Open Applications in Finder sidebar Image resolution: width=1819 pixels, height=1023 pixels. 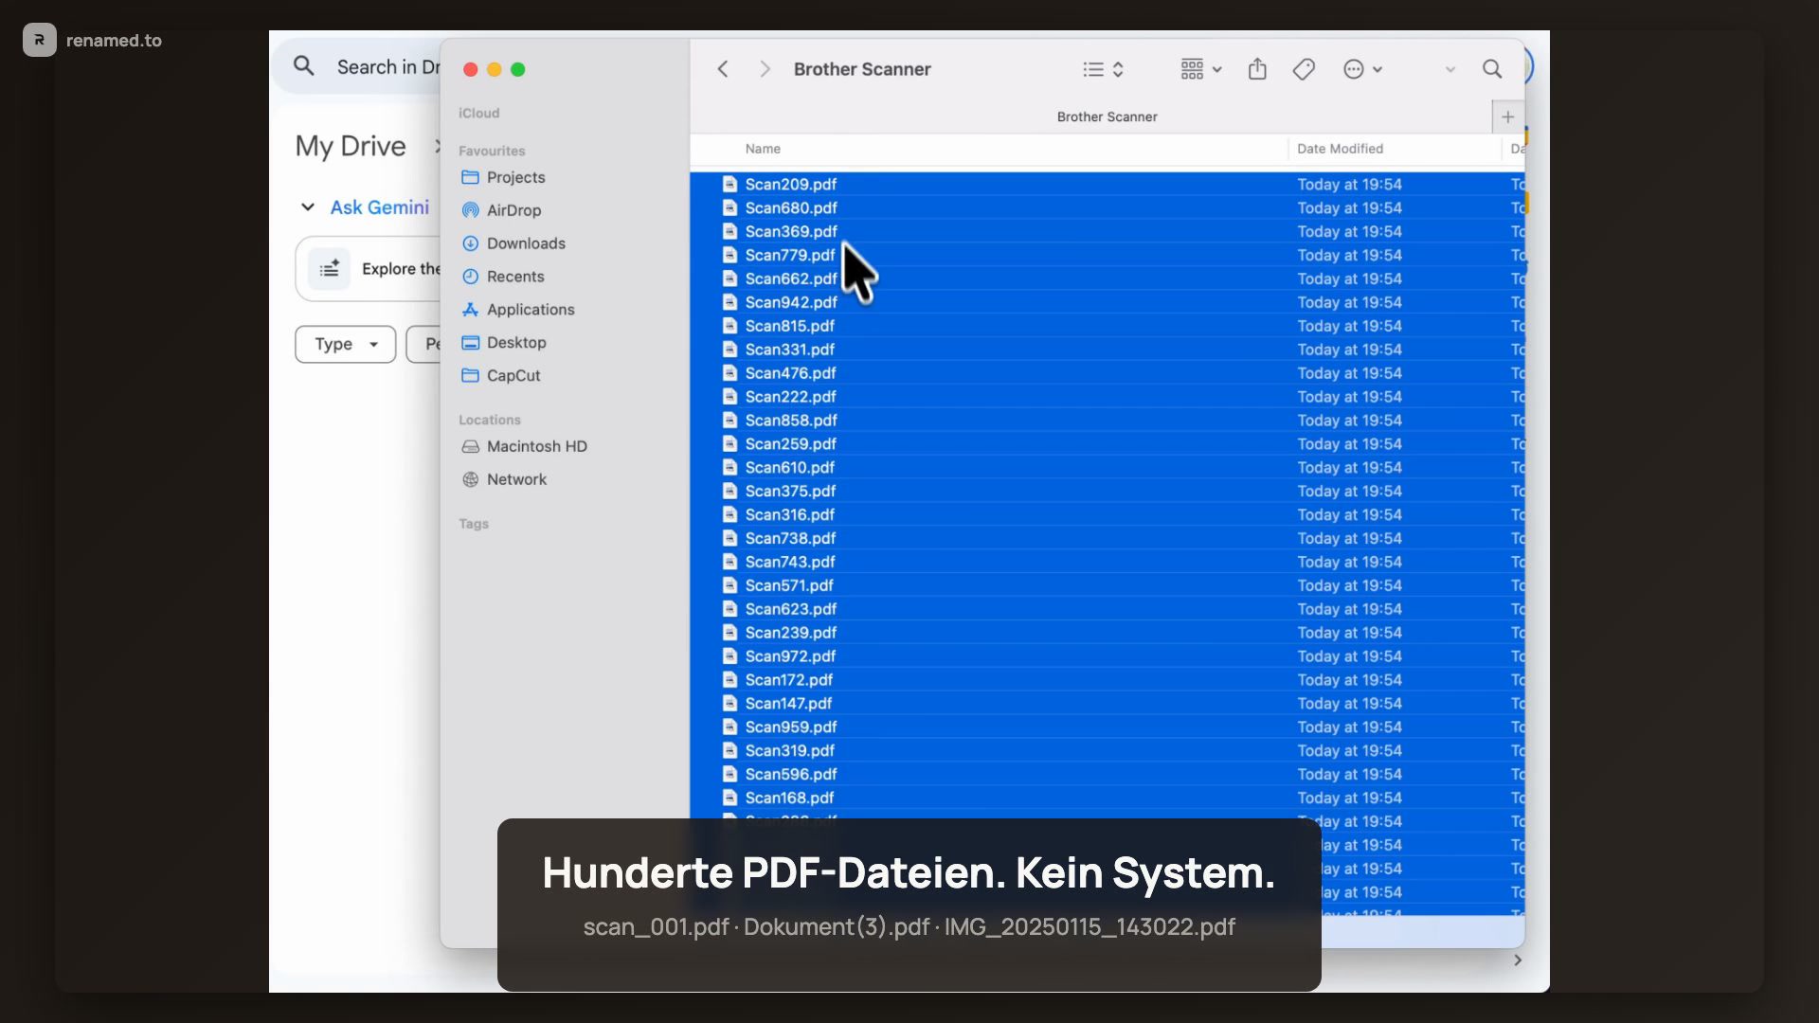pos(517,310)
